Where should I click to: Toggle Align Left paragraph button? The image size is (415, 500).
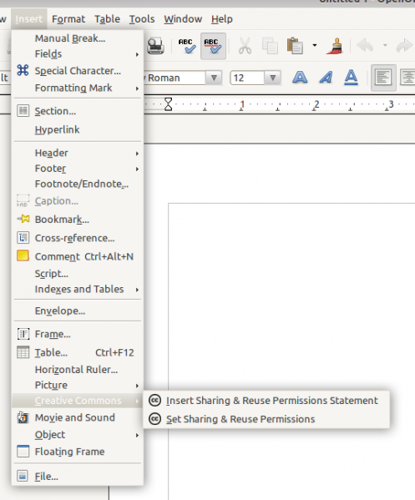click(x=383, y=78)
